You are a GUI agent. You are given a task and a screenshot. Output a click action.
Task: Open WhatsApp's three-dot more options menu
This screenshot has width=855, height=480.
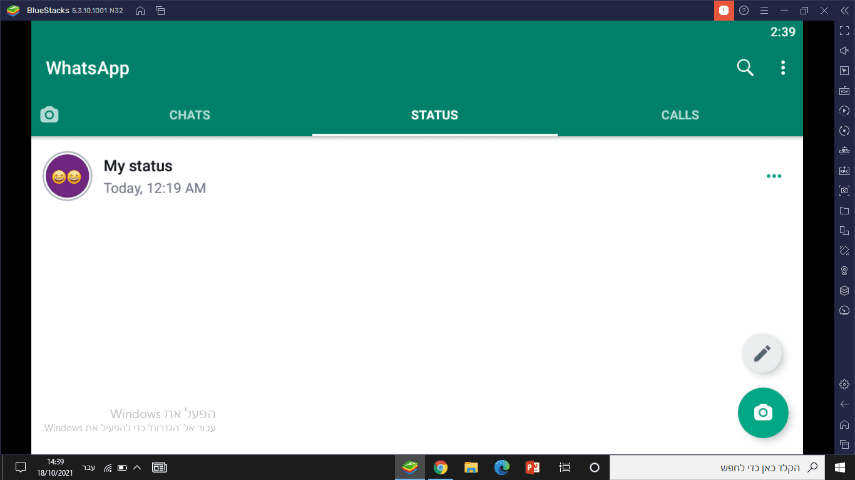click(782, 67)
